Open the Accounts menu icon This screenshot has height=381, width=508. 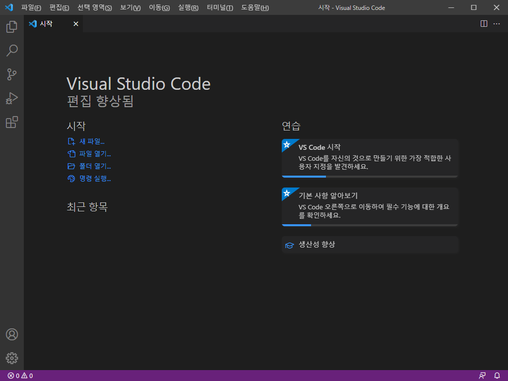[x=12, y=334]
